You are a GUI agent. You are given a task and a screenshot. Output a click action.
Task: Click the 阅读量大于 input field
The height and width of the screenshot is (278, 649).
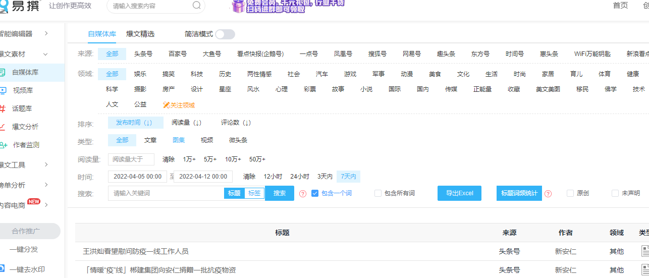[131, 159]
